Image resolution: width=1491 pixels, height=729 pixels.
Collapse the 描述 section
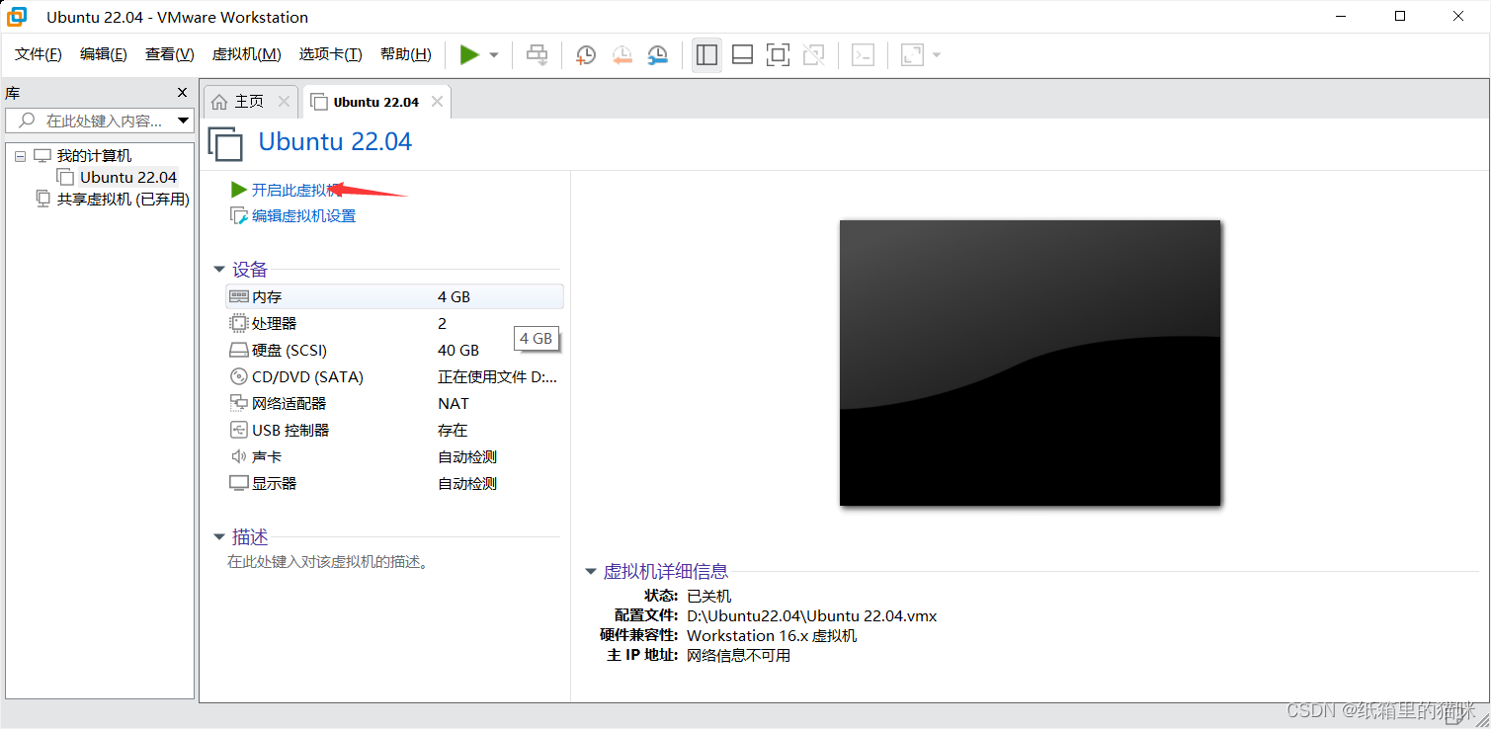219,536
